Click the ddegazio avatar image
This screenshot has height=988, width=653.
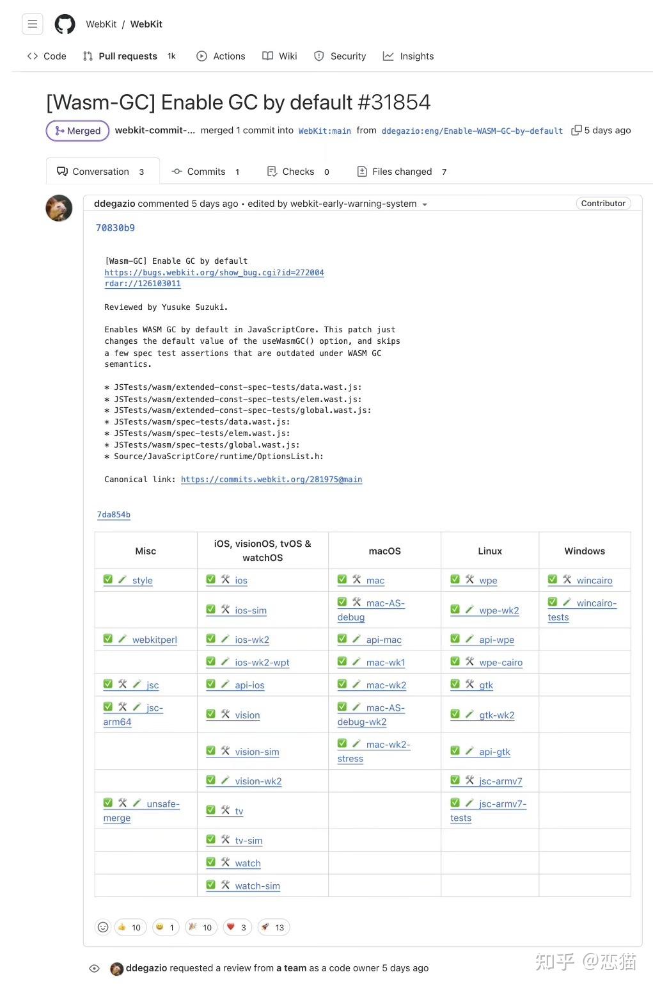59,208
